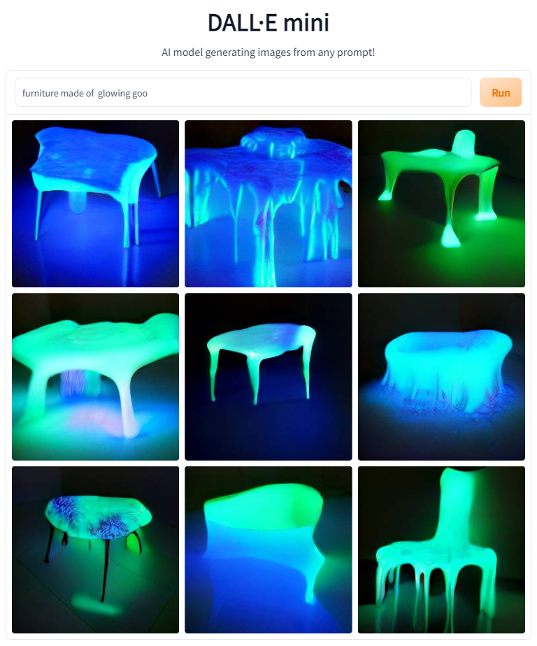
Task: Click the DALL·E mini page heading
Action: click(268, 22)
